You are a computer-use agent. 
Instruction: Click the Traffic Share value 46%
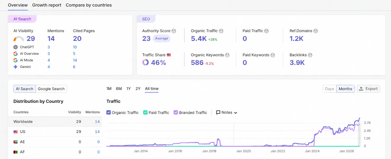point(158,63)
